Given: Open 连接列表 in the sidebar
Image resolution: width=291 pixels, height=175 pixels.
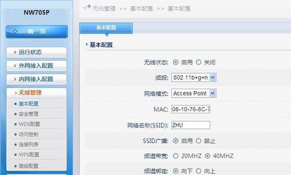Looking at the screenshot, I should point(28,144).
